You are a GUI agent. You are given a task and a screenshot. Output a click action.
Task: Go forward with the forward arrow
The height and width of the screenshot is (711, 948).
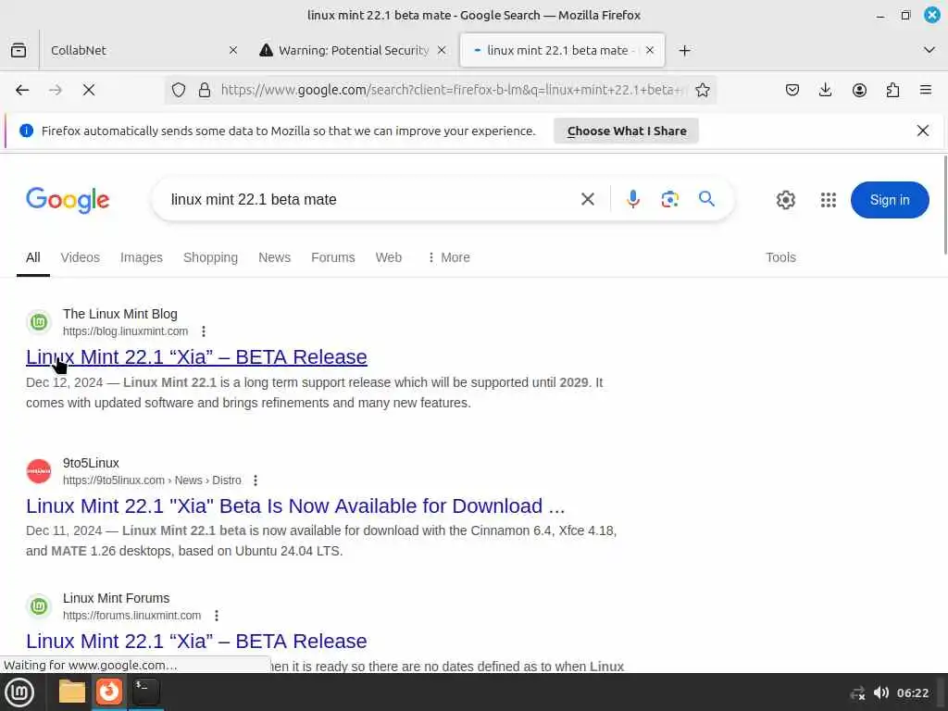(x=56, y=90)
